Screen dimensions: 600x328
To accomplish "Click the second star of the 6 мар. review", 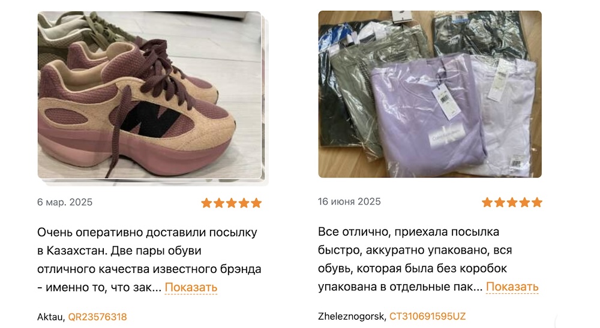I will coord(219,203).
